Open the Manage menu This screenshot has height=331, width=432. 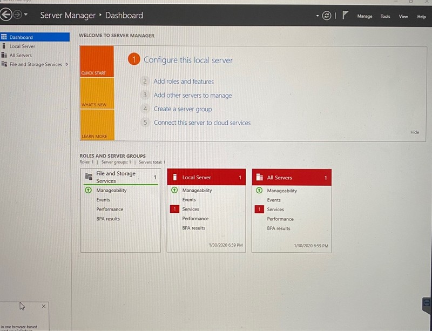[364, 16]
